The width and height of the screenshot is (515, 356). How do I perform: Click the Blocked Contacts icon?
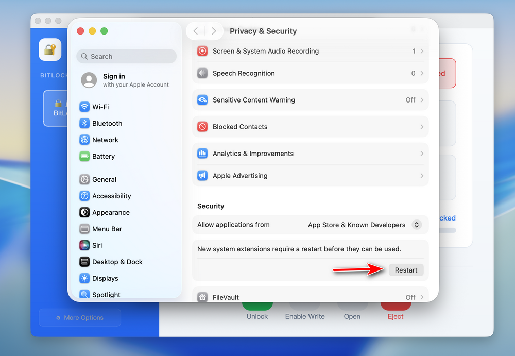(x=202, y=127)
